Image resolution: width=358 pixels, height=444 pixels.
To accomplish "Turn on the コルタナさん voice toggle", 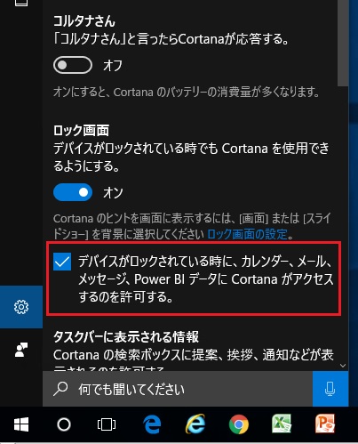I will [x=73, y=65].
